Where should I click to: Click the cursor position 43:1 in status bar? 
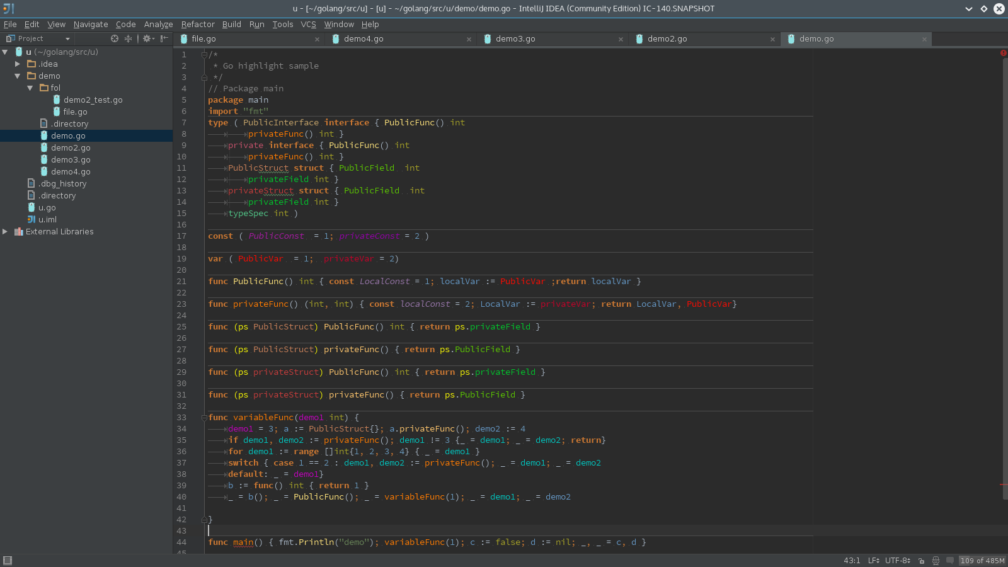click(852, 561)
